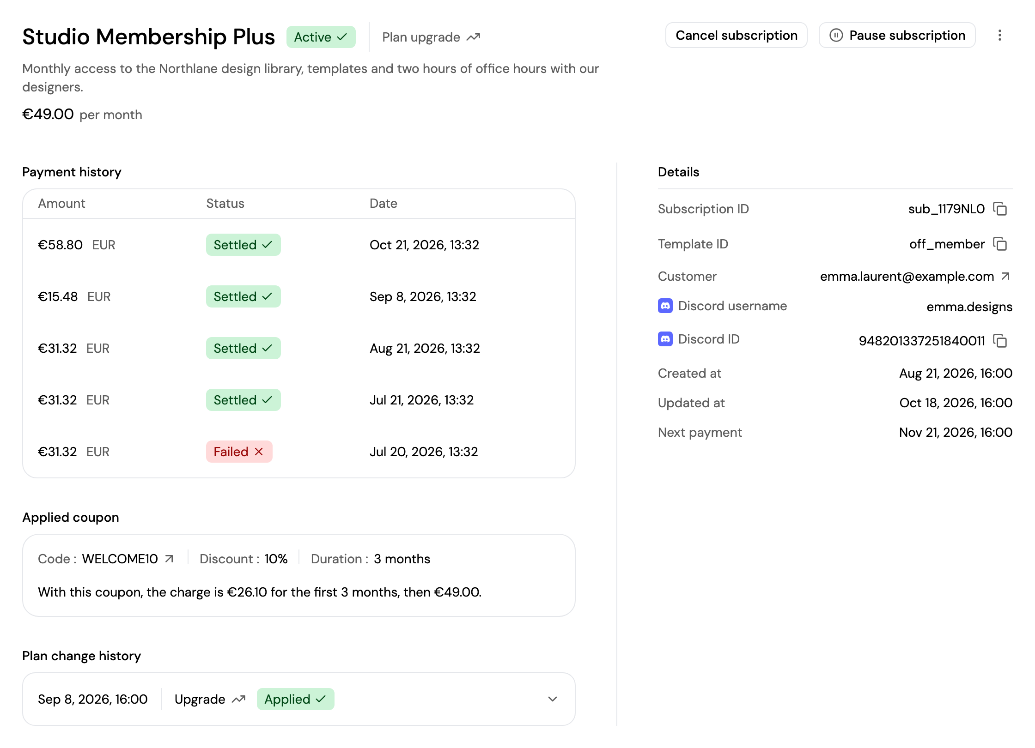Click the Discount 10% value
The width and height of the screenshot is (1035, 748).
[x=276, y=559]
